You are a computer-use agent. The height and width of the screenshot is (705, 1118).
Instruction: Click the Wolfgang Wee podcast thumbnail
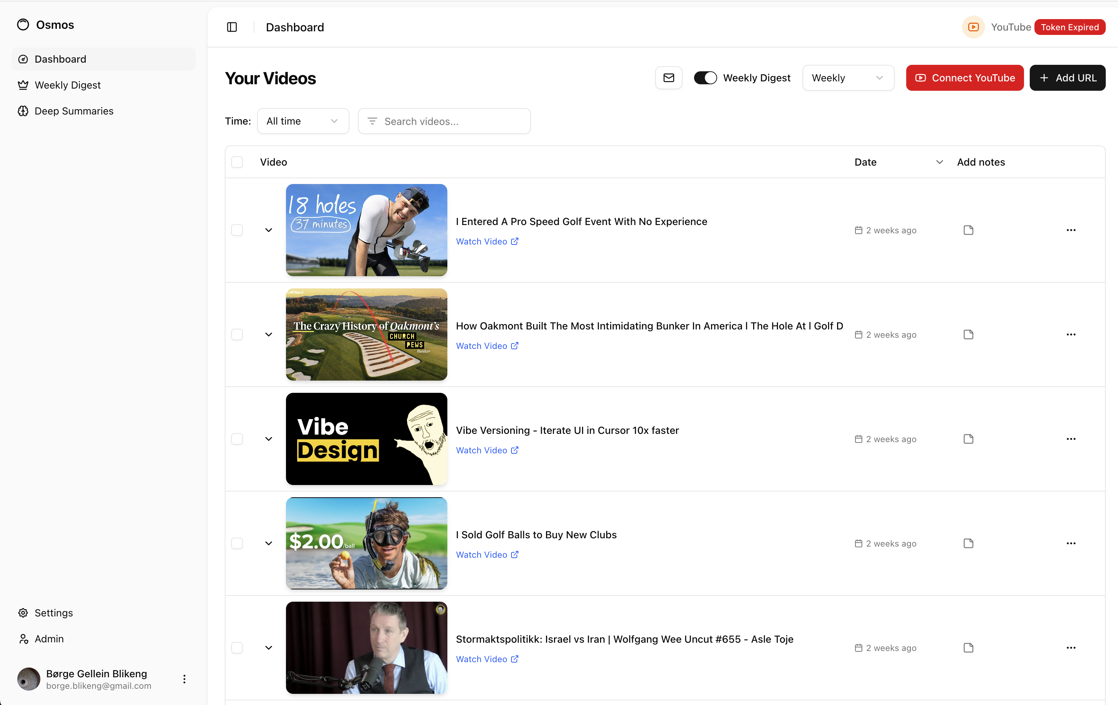(x=366, y=648)
